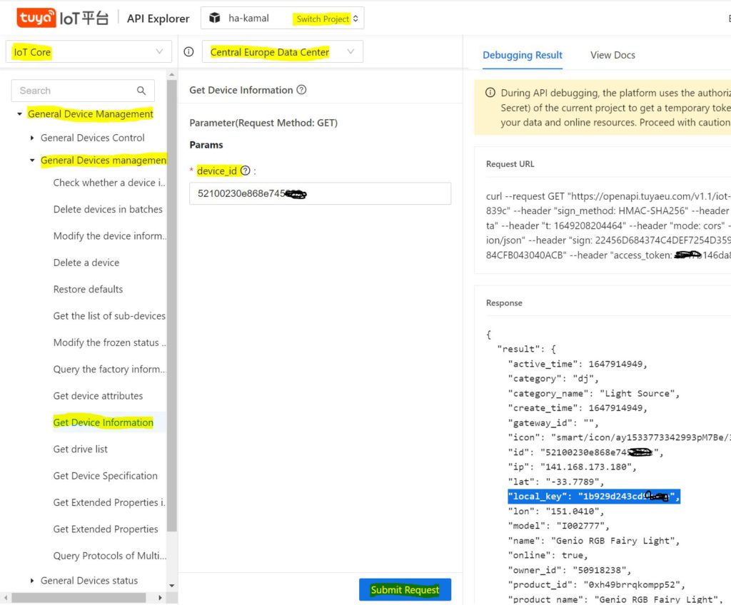
Task: Select Get Extended Properties i. item
Action: tap(109, 502)
